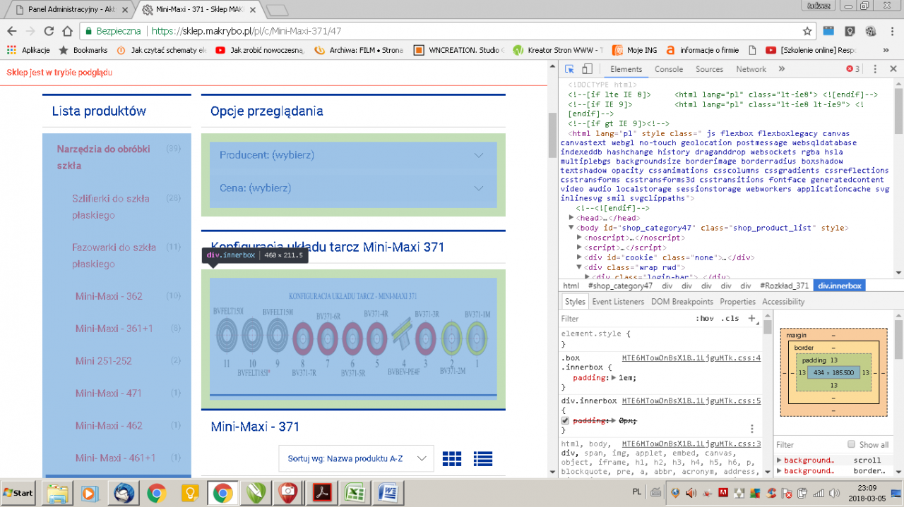The image size is (904, 507).
Task: Switch to list product view
Action: click(x=483, y=458)
